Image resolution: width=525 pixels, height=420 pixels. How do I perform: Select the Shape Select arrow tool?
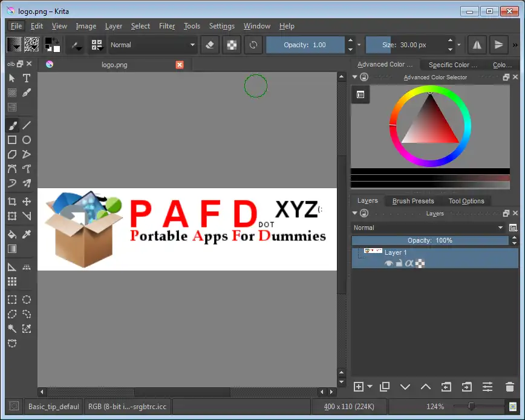click(x=12, y=78)
